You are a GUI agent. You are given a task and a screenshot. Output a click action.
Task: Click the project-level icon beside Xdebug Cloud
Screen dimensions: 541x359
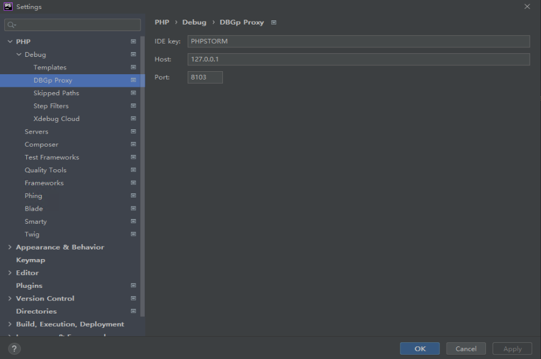click(133, 118)
